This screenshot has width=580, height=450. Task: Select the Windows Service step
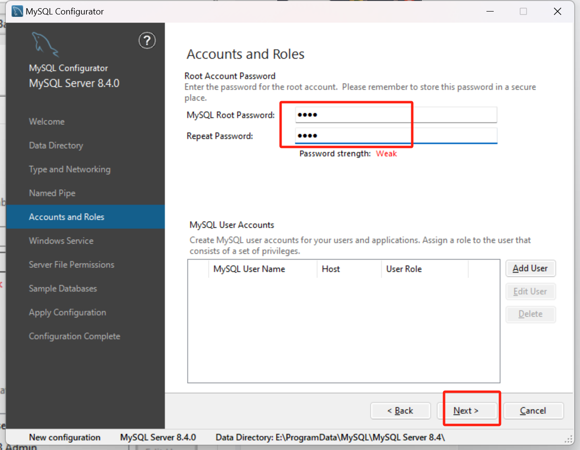coord(61,241)
